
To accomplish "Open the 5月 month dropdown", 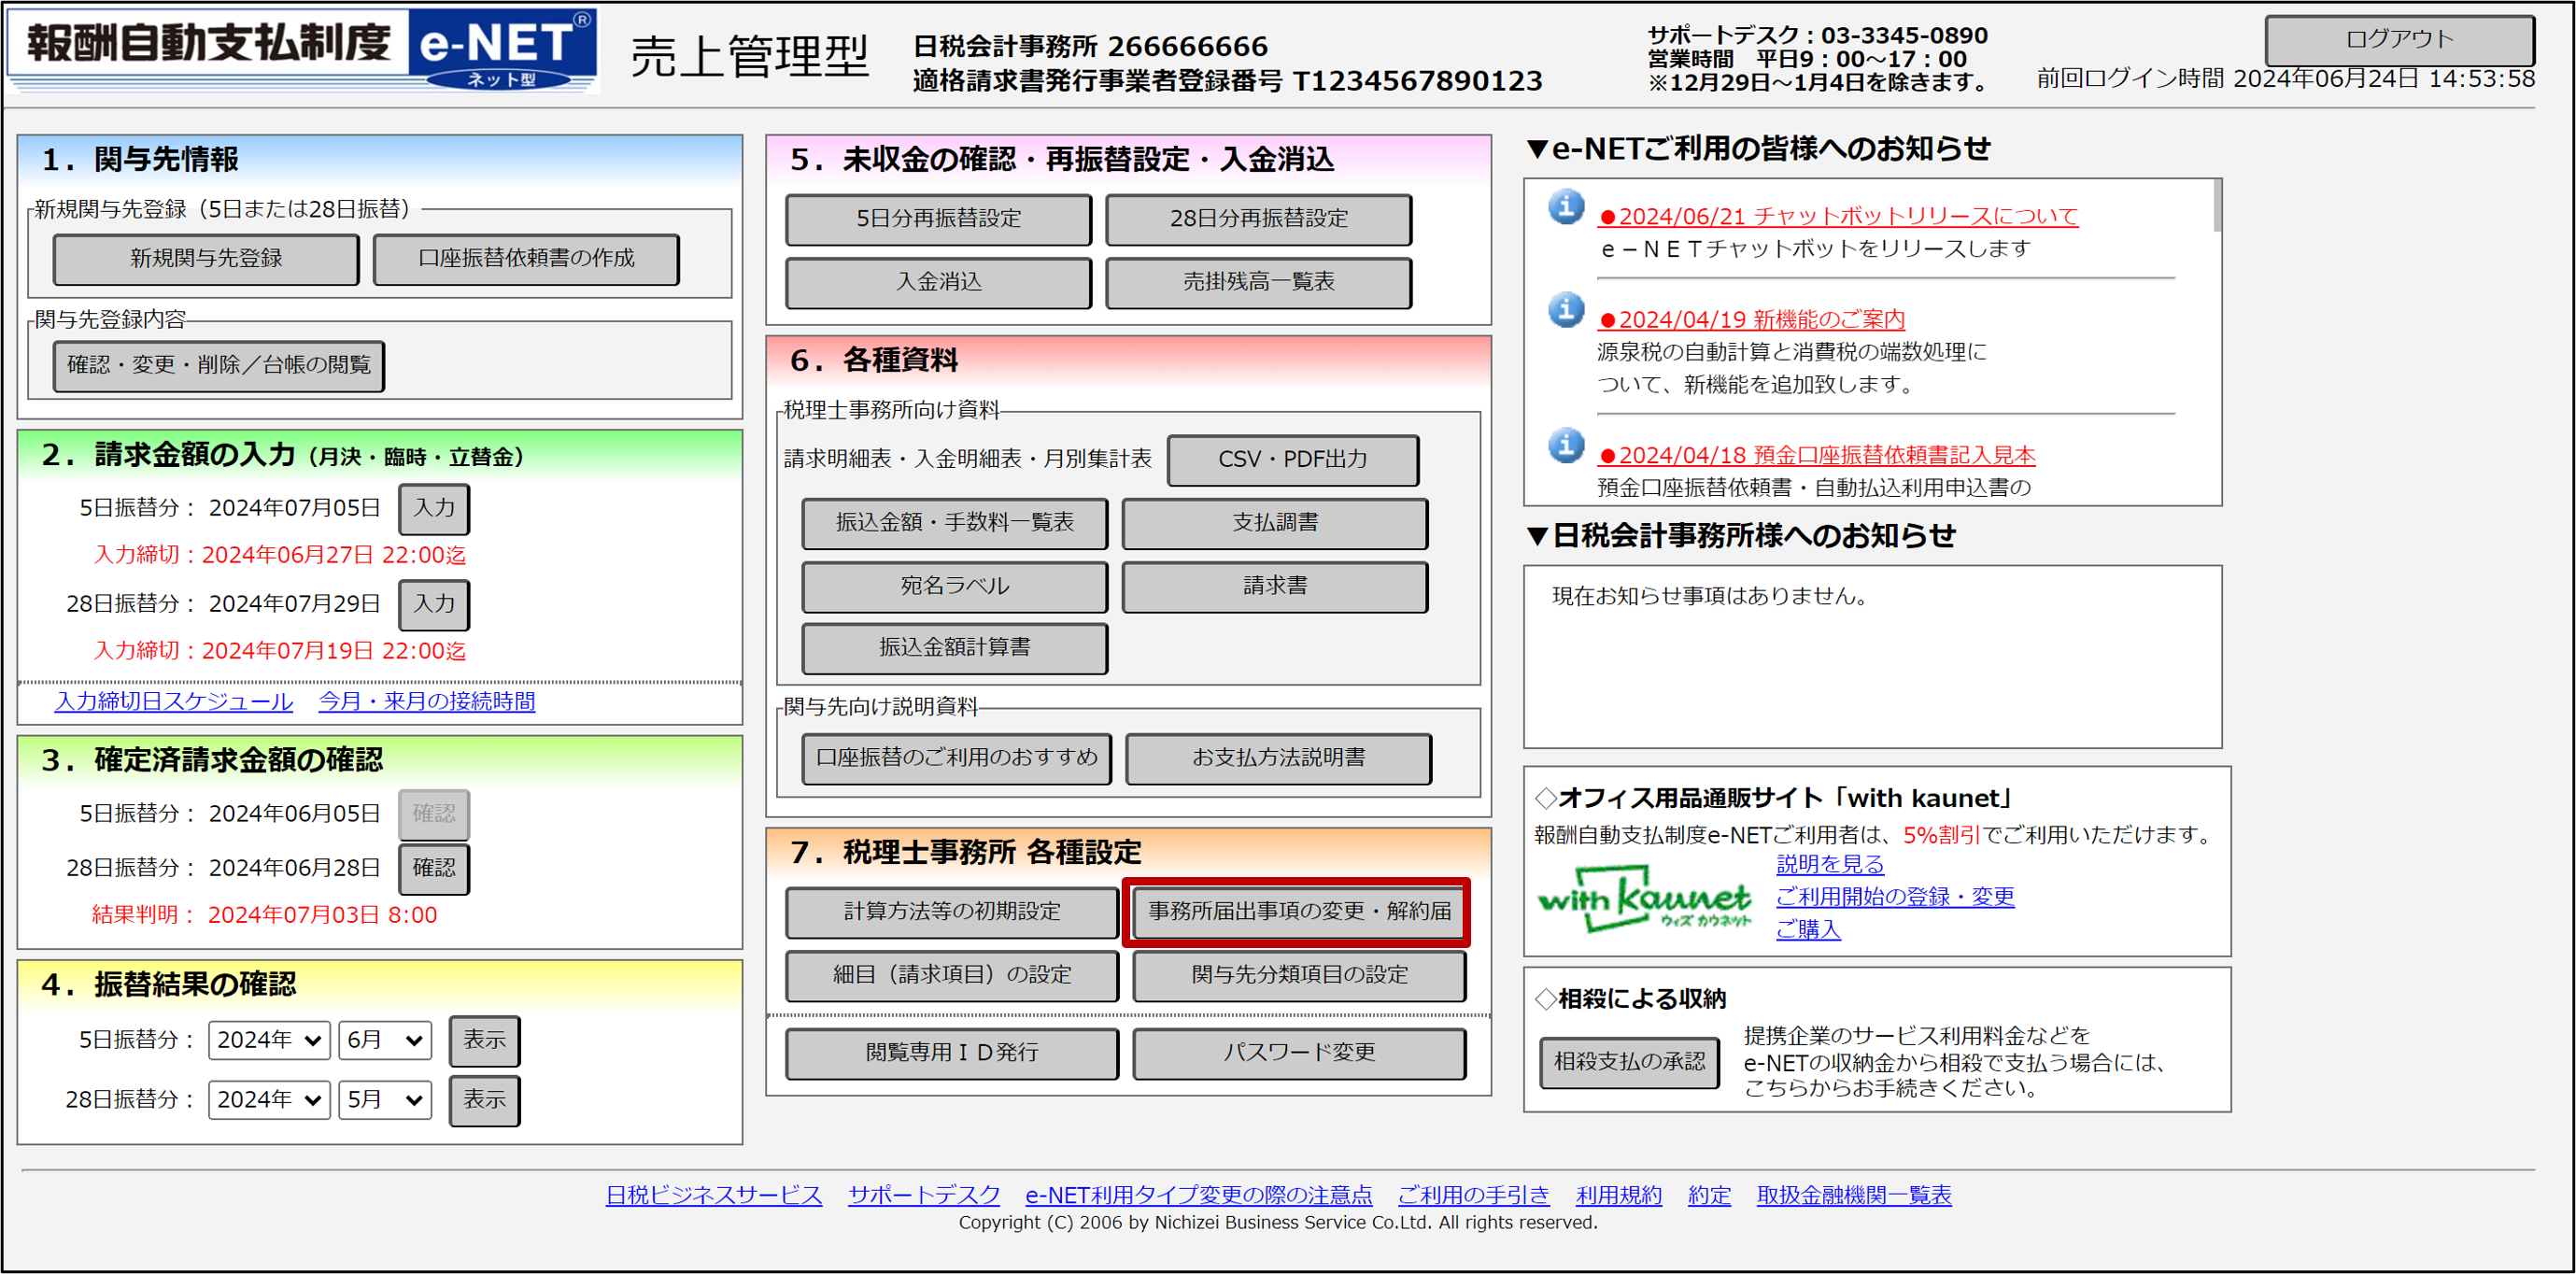I will (x=384, y=1100).
